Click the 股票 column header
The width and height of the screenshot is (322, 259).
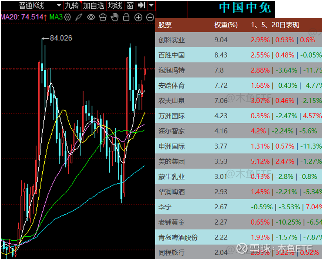(165, 25)
